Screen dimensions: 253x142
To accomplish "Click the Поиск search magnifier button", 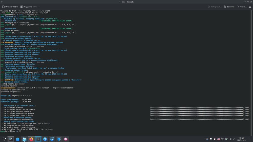I will [242, 7].
